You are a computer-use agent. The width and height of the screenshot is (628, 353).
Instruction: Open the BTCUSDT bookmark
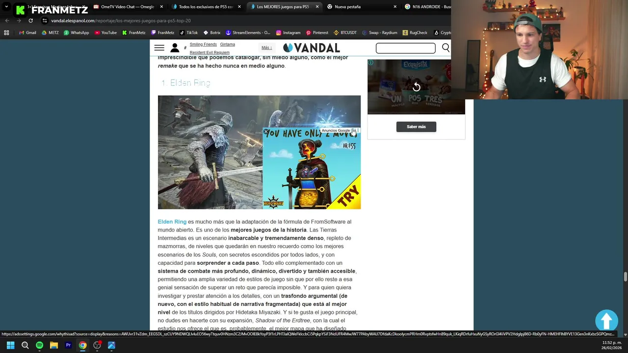[345, 33]
